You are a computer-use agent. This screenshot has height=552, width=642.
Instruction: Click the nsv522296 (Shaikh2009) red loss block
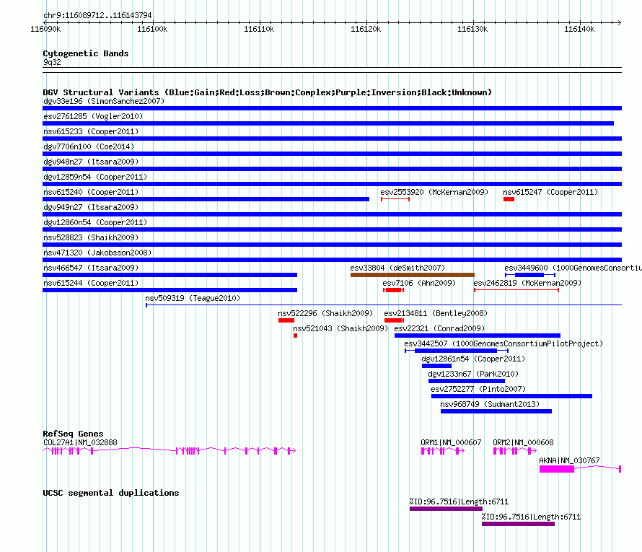click(x=286, y=320)
